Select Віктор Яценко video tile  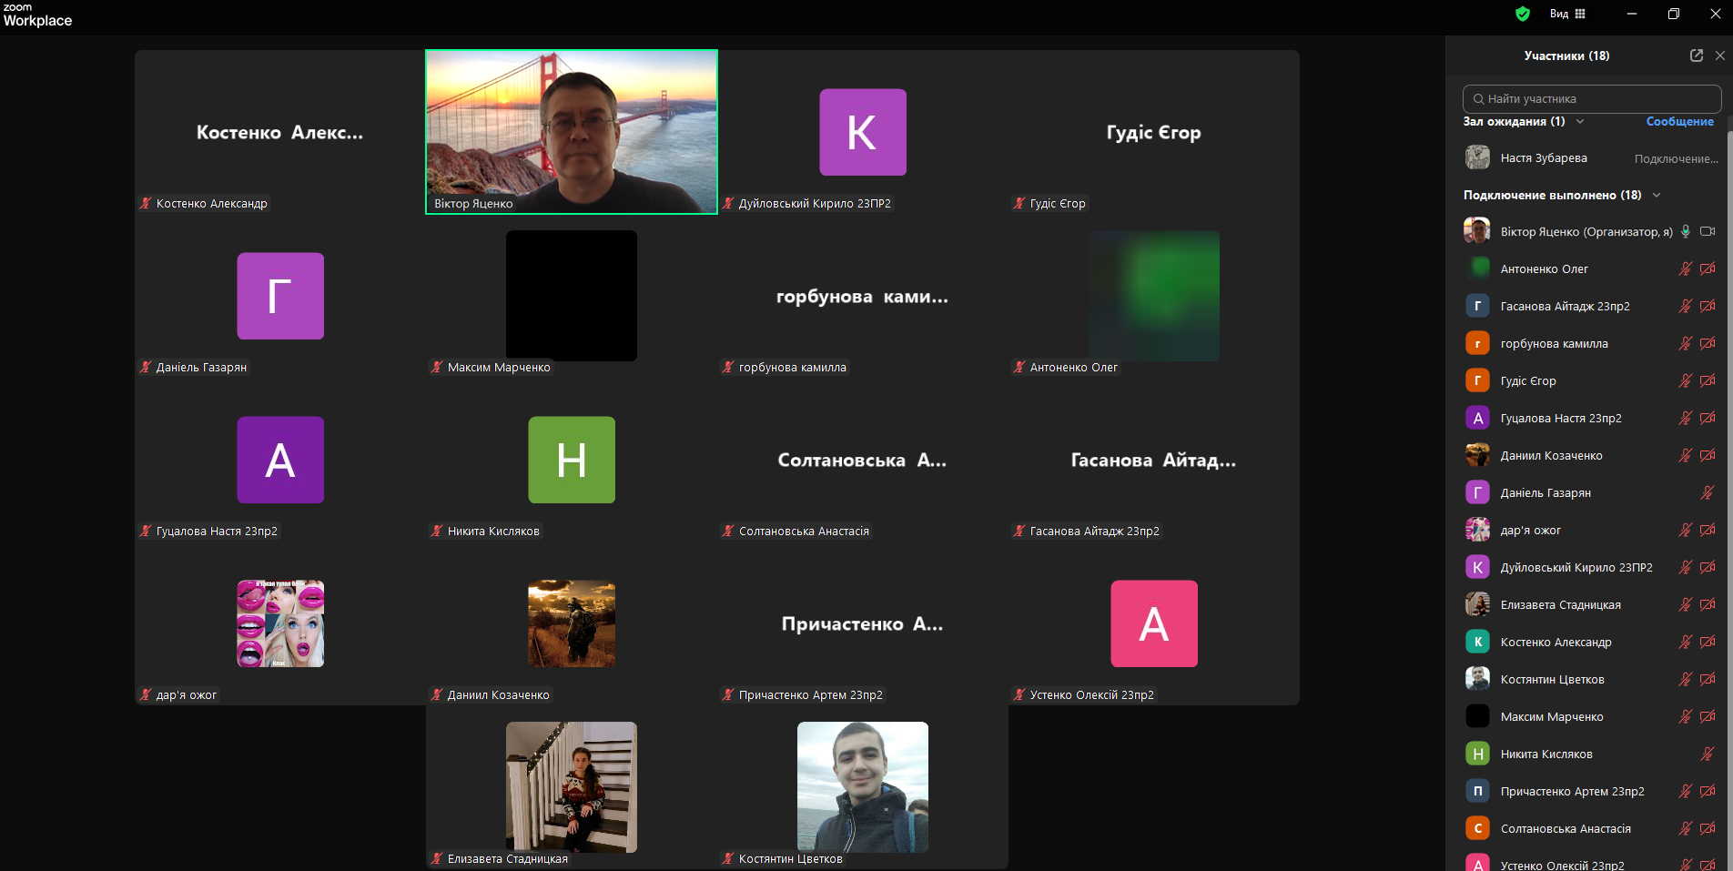[572, 132]
